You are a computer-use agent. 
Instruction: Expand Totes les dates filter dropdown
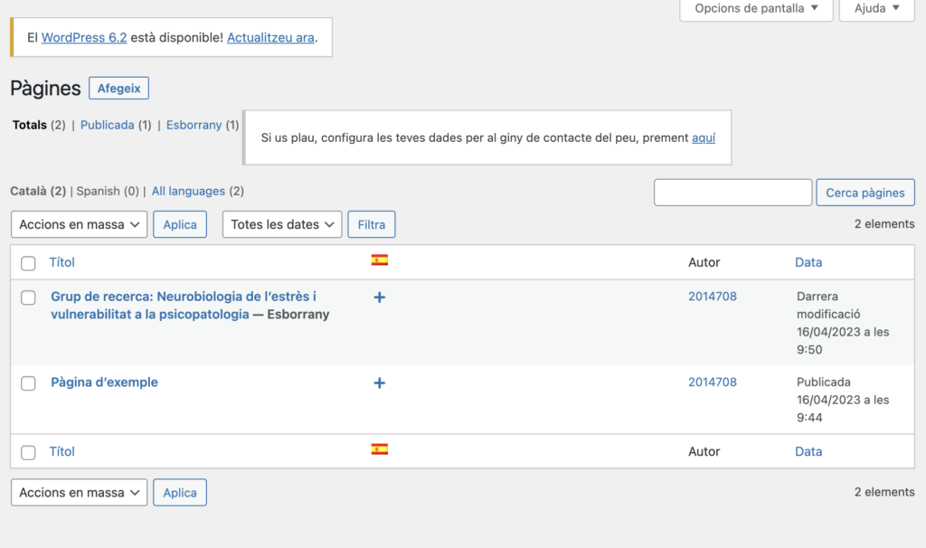[x=282, y=224]
